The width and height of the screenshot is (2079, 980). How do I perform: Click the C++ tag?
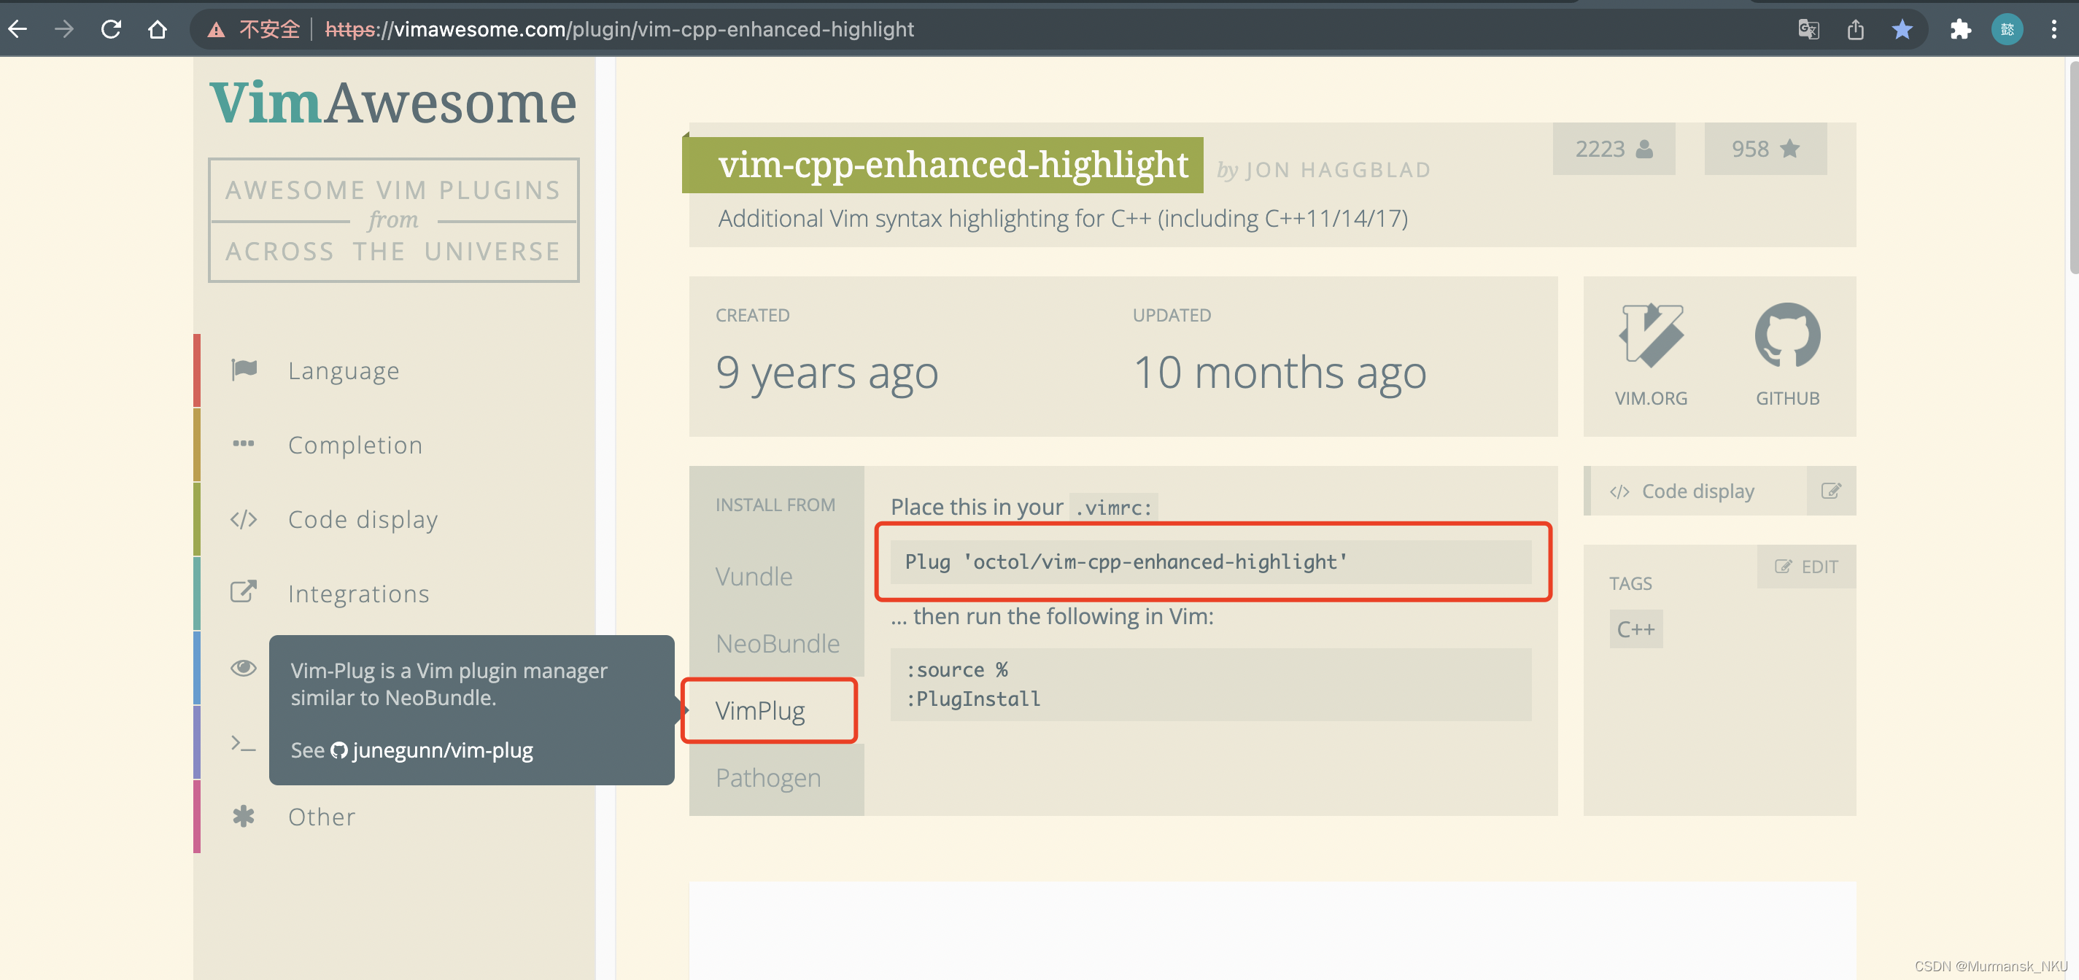pos(1635,629)
